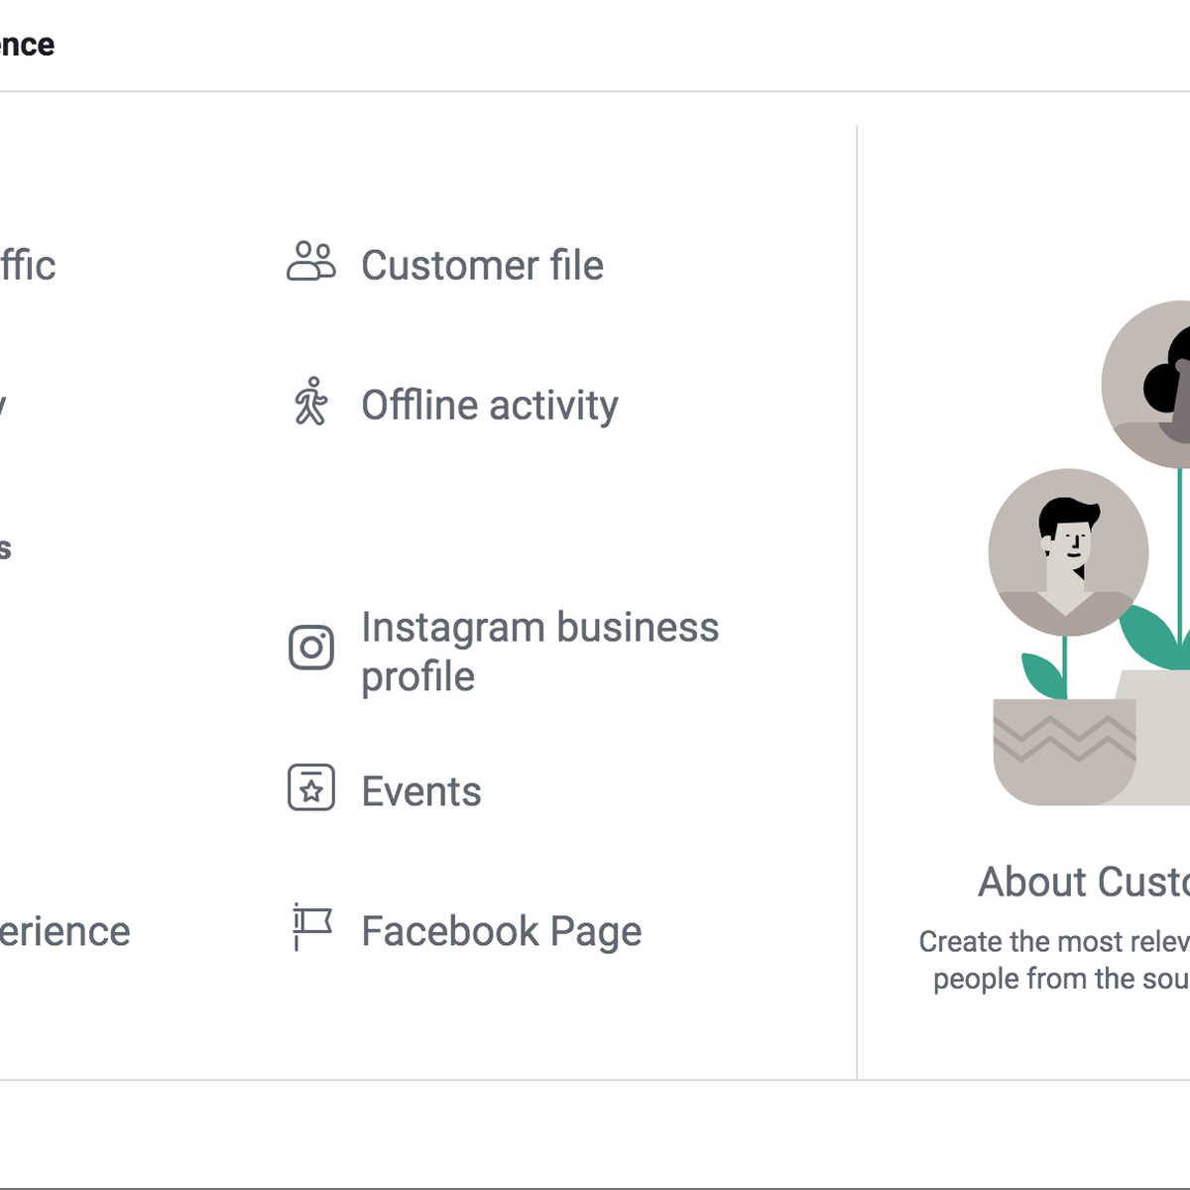Pick the Events source label

421,791
